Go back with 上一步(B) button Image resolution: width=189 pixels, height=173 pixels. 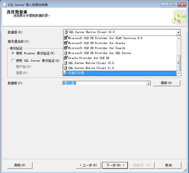tap(88, 165)
